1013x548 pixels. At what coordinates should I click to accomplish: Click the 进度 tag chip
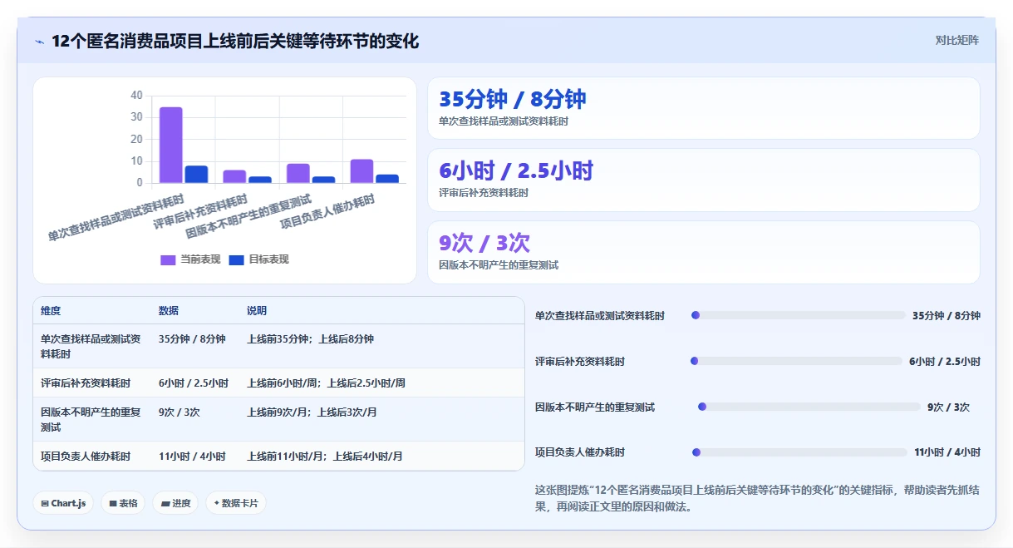[x=175, y=503]
